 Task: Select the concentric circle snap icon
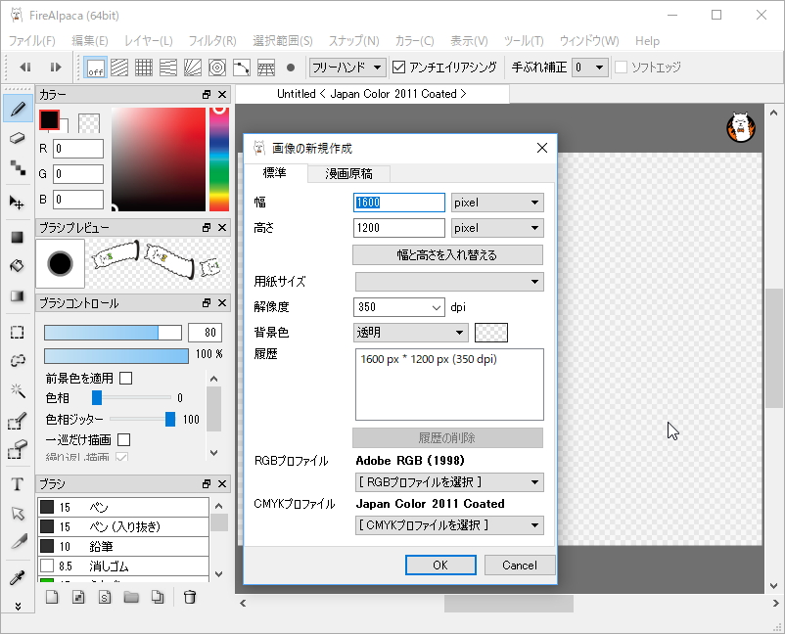[217, 68]
